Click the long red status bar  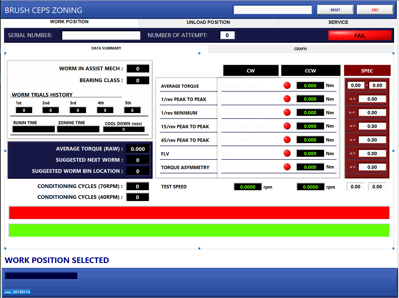(x=199, y=213)
